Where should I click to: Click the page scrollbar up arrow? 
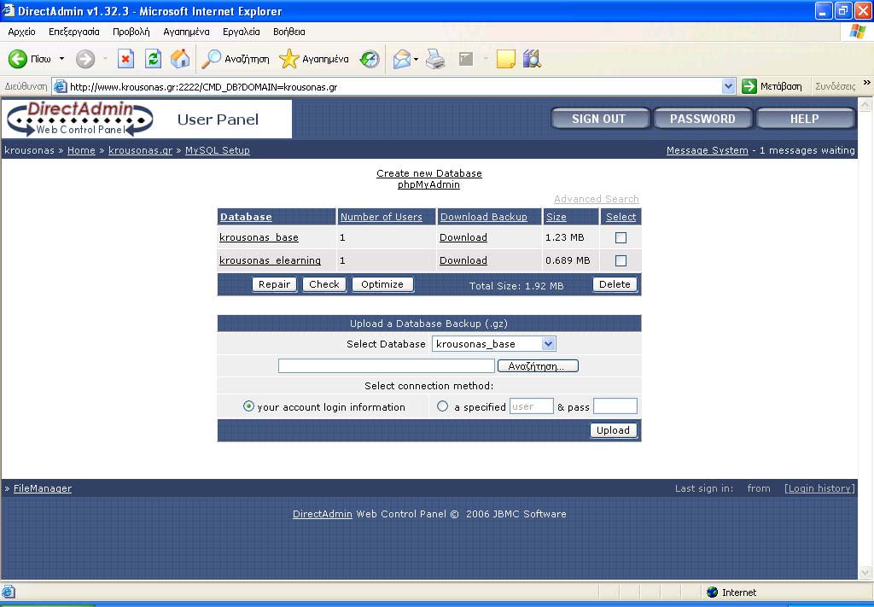865,105
